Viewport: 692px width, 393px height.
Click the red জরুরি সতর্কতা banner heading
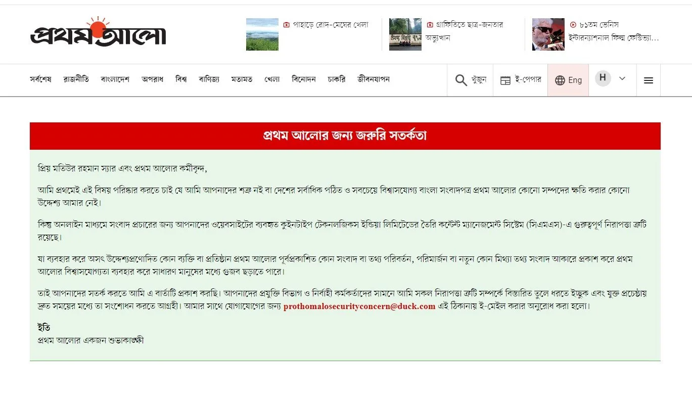pyautogui.click(x=345, y=136)
